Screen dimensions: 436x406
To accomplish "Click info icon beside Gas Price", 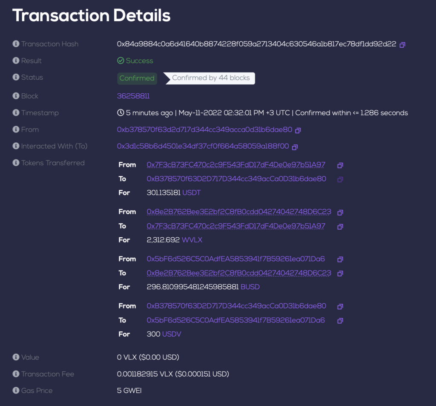I will [x=16, y=391].
